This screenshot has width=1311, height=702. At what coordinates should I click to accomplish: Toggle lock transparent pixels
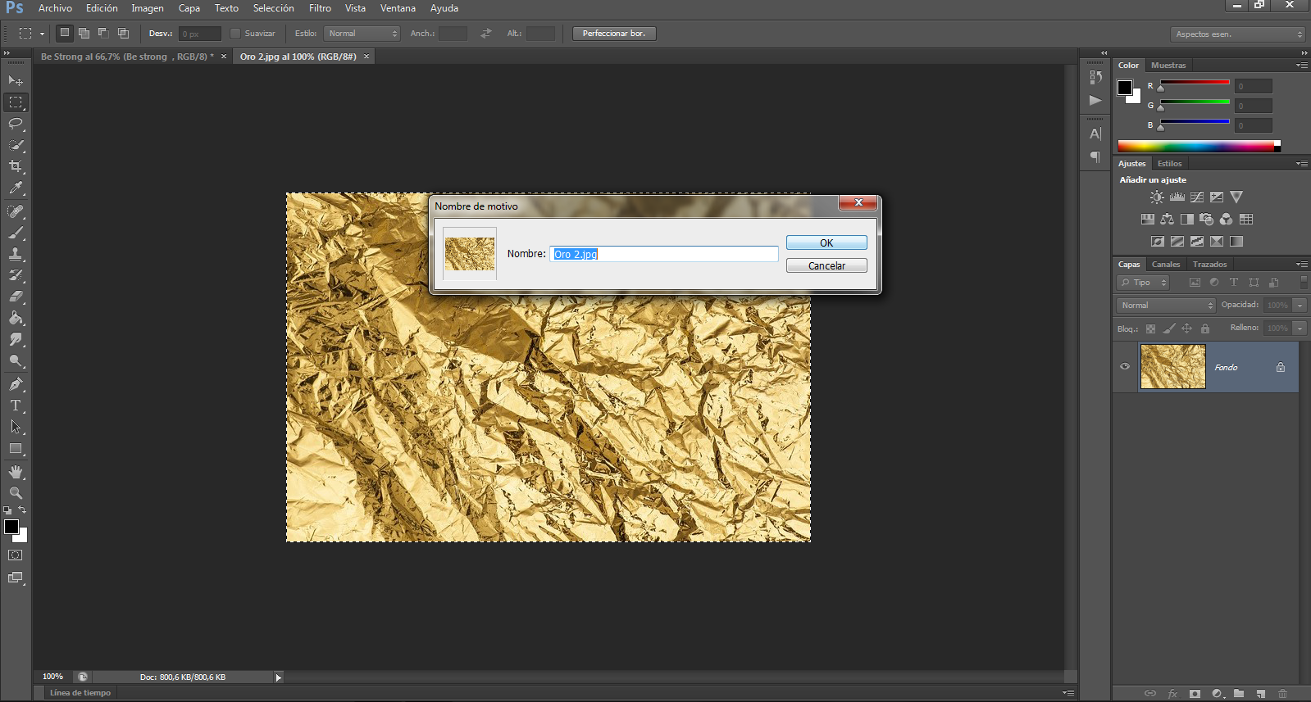click(x=1150, y=328)
